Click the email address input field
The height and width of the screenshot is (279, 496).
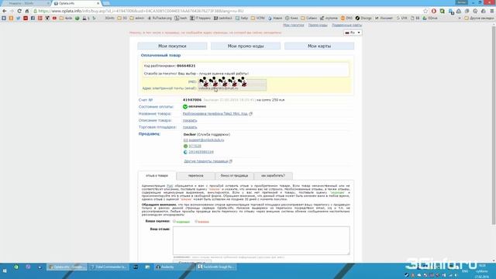[232, 88]
